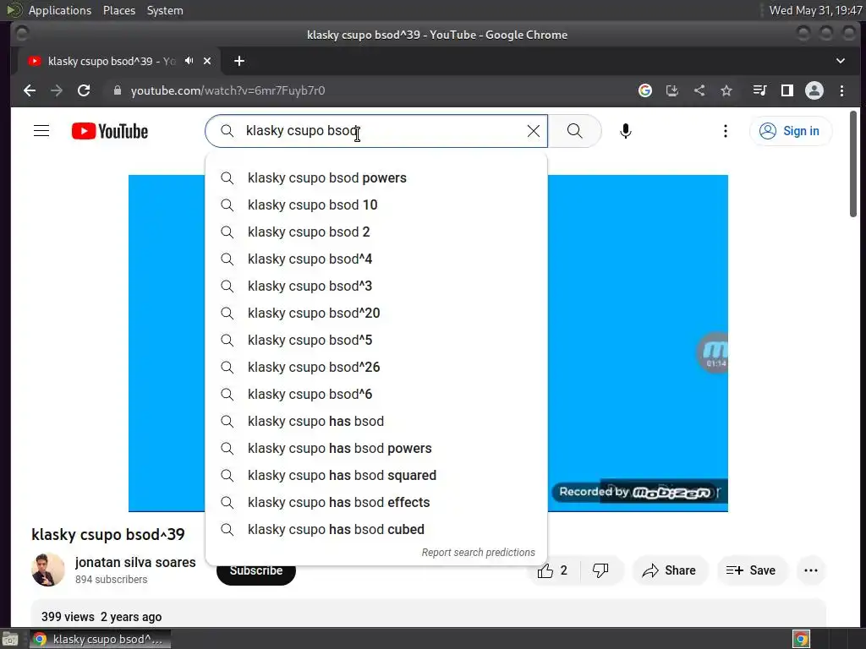Choose suggestion klasky csupo bsod^3

pos(376,286)
